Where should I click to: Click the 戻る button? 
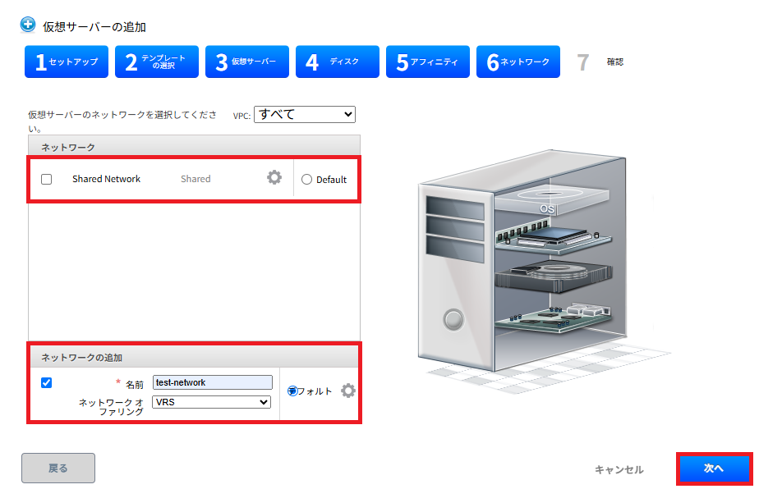coord(58,468)
